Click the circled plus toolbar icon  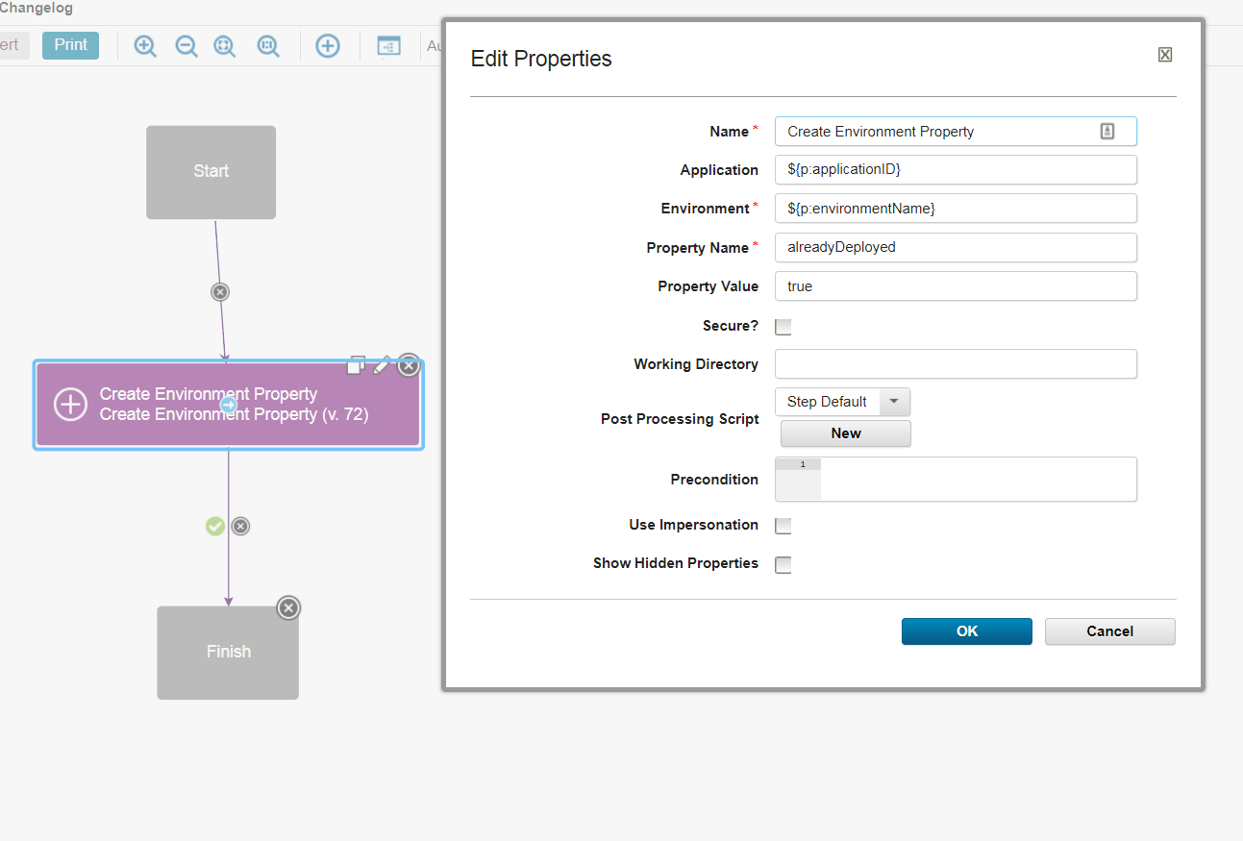click(x=328, y=46)
